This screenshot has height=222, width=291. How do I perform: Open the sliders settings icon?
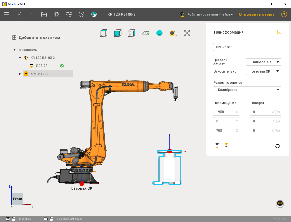69,15
